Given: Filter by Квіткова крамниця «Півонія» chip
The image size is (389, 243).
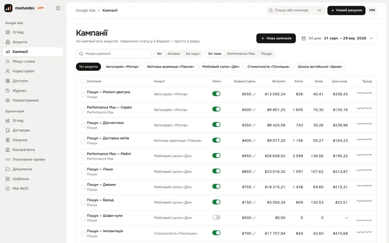Looking at the screenshot, I should click(171, 67).
